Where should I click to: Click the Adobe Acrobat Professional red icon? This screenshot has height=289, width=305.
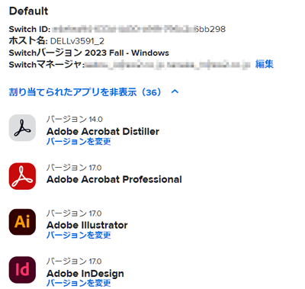coord(22,176)
